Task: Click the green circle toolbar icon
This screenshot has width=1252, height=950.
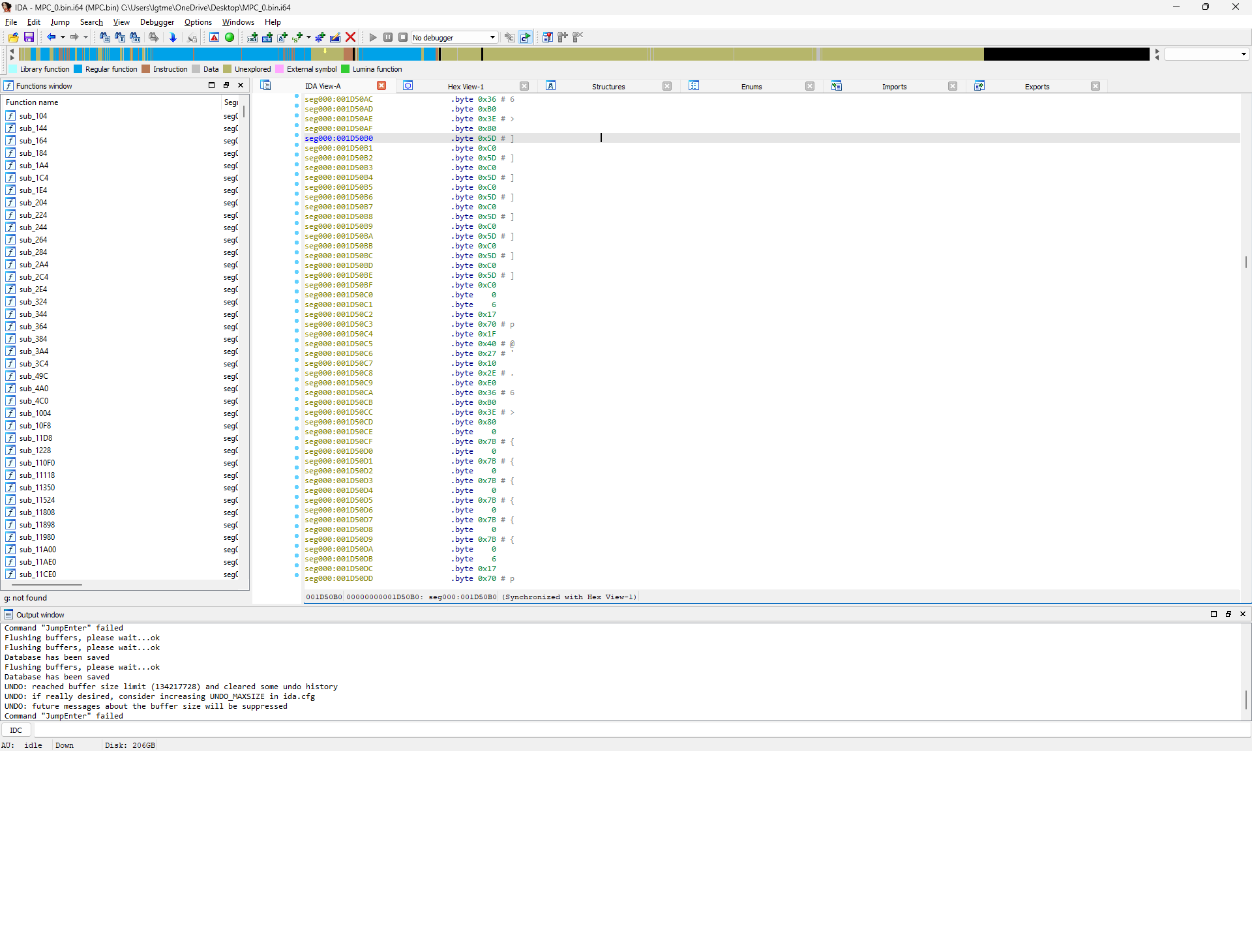Action: pos(230,37)
